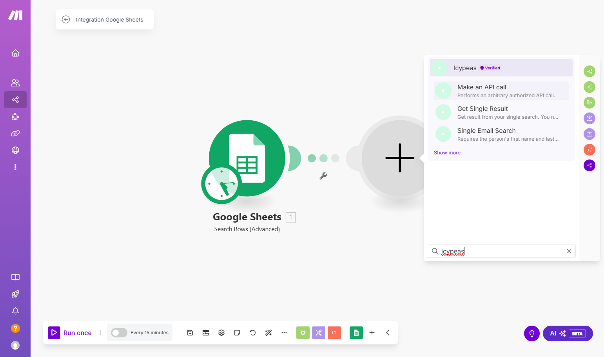Open Webhooks globe icon in sidebar
This screenshot has width=604, height=357.
(15, 150)
